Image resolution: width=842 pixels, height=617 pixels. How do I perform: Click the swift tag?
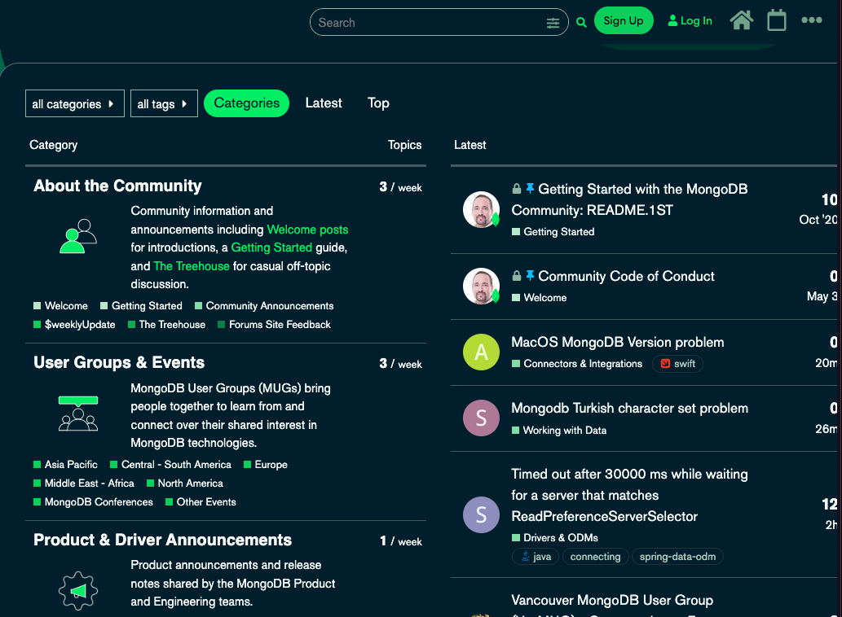coord(677,364)
